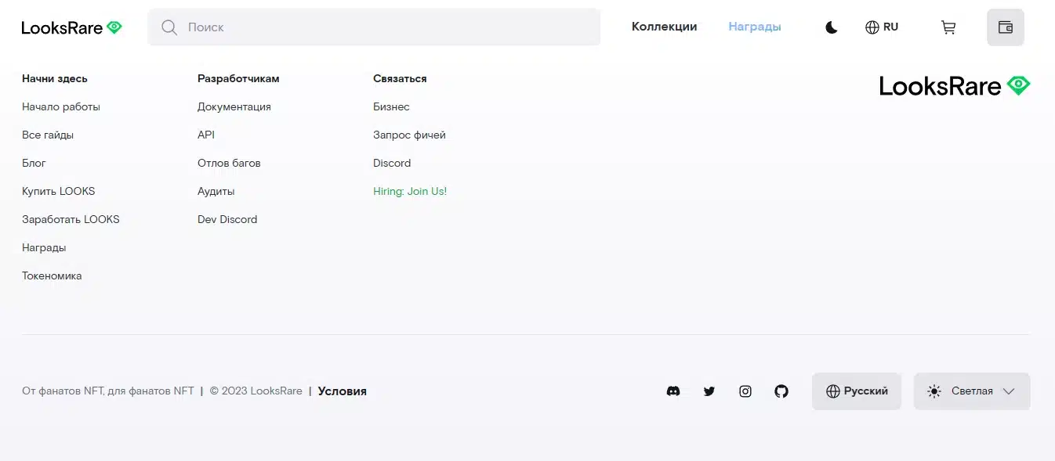Open the Документация link
This screenshot has width=1055, height=461.
point(234,107)
